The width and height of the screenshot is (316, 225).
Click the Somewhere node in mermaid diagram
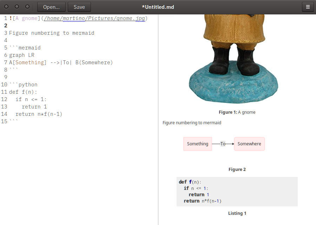tap(249, 144)
